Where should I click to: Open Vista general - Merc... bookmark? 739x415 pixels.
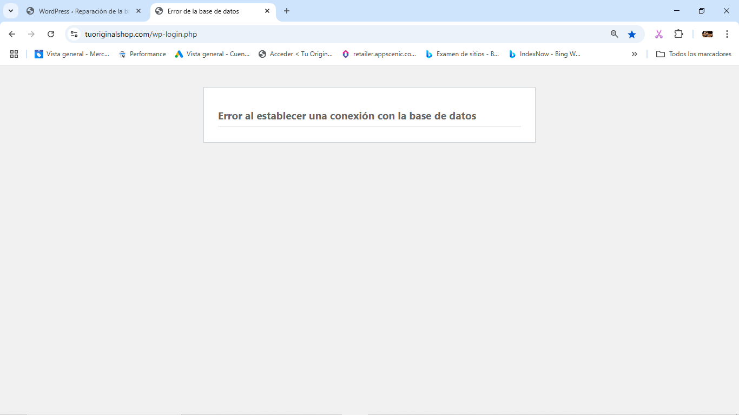(72, 54)
